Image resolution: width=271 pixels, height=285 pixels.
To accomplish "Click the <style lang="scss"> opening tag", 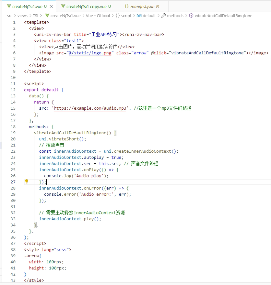I will tap(48, 250).
